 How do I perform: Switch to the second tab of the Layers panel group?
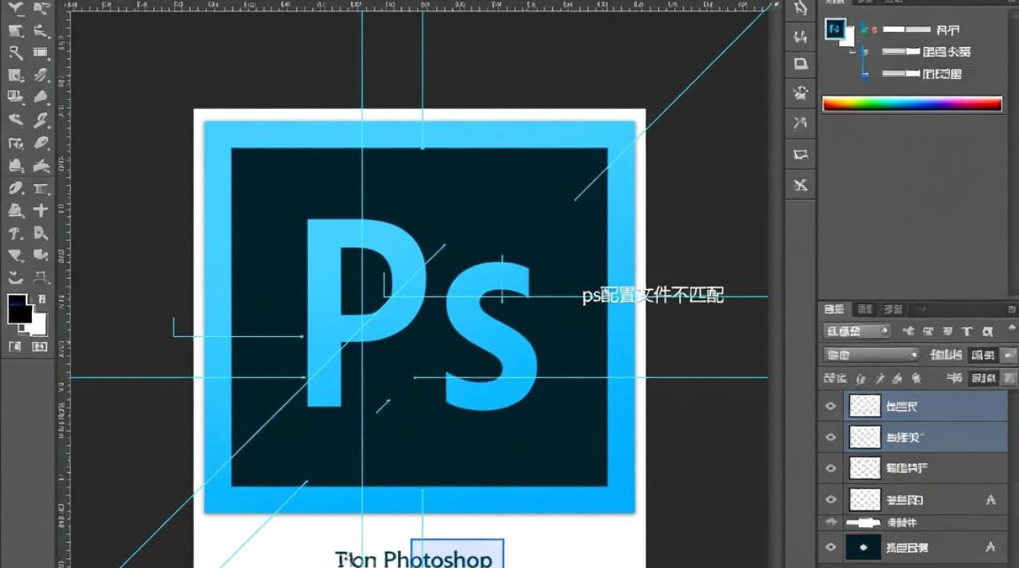pos(863,308)
